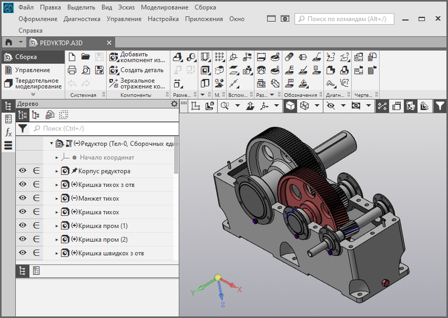Click the properties list sidebar icon

coord(8,119)
